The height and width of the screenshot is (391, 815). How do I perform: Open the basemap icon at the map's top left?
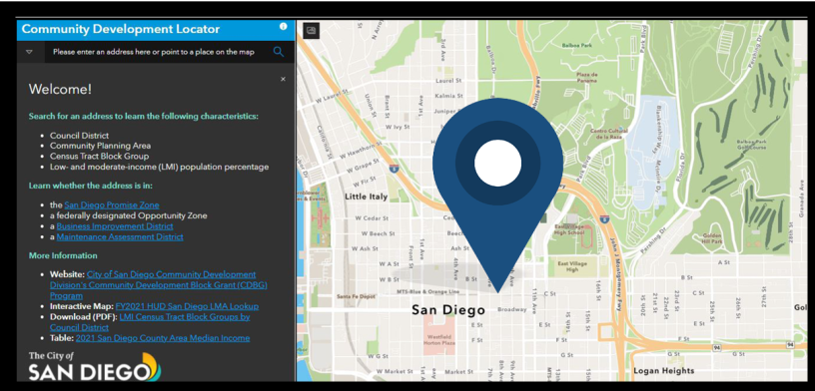click(x=312, y=30)
